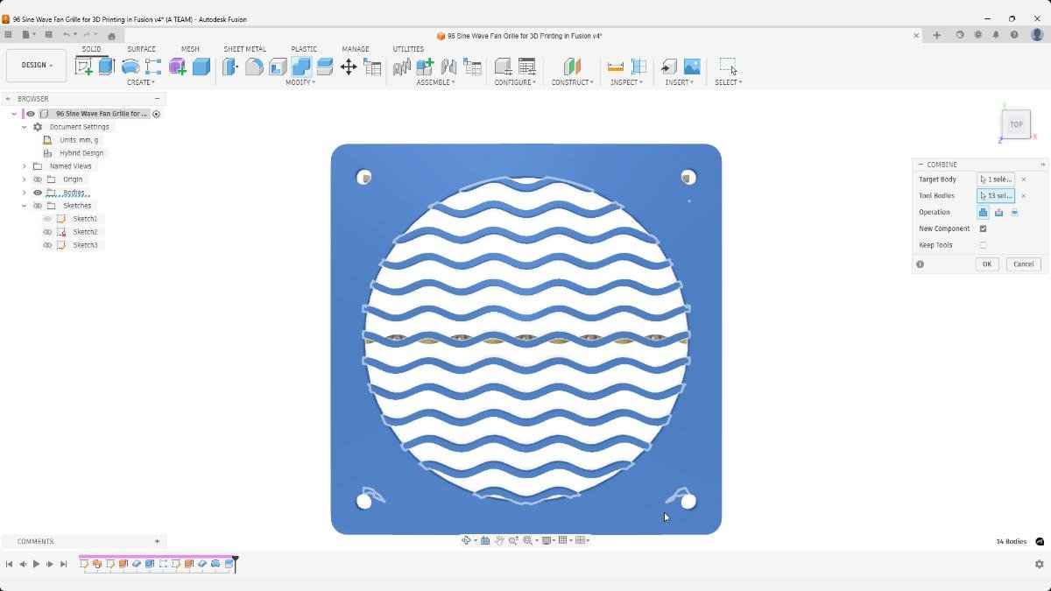This screenshot has width=1051, height=591.
Task: Click the Target Body selection field
Action: click(x=996, y=179)
